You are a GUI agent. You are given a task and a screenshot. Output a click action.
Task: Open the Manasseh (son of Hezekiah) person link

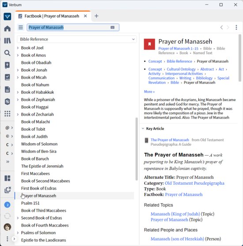177,239
